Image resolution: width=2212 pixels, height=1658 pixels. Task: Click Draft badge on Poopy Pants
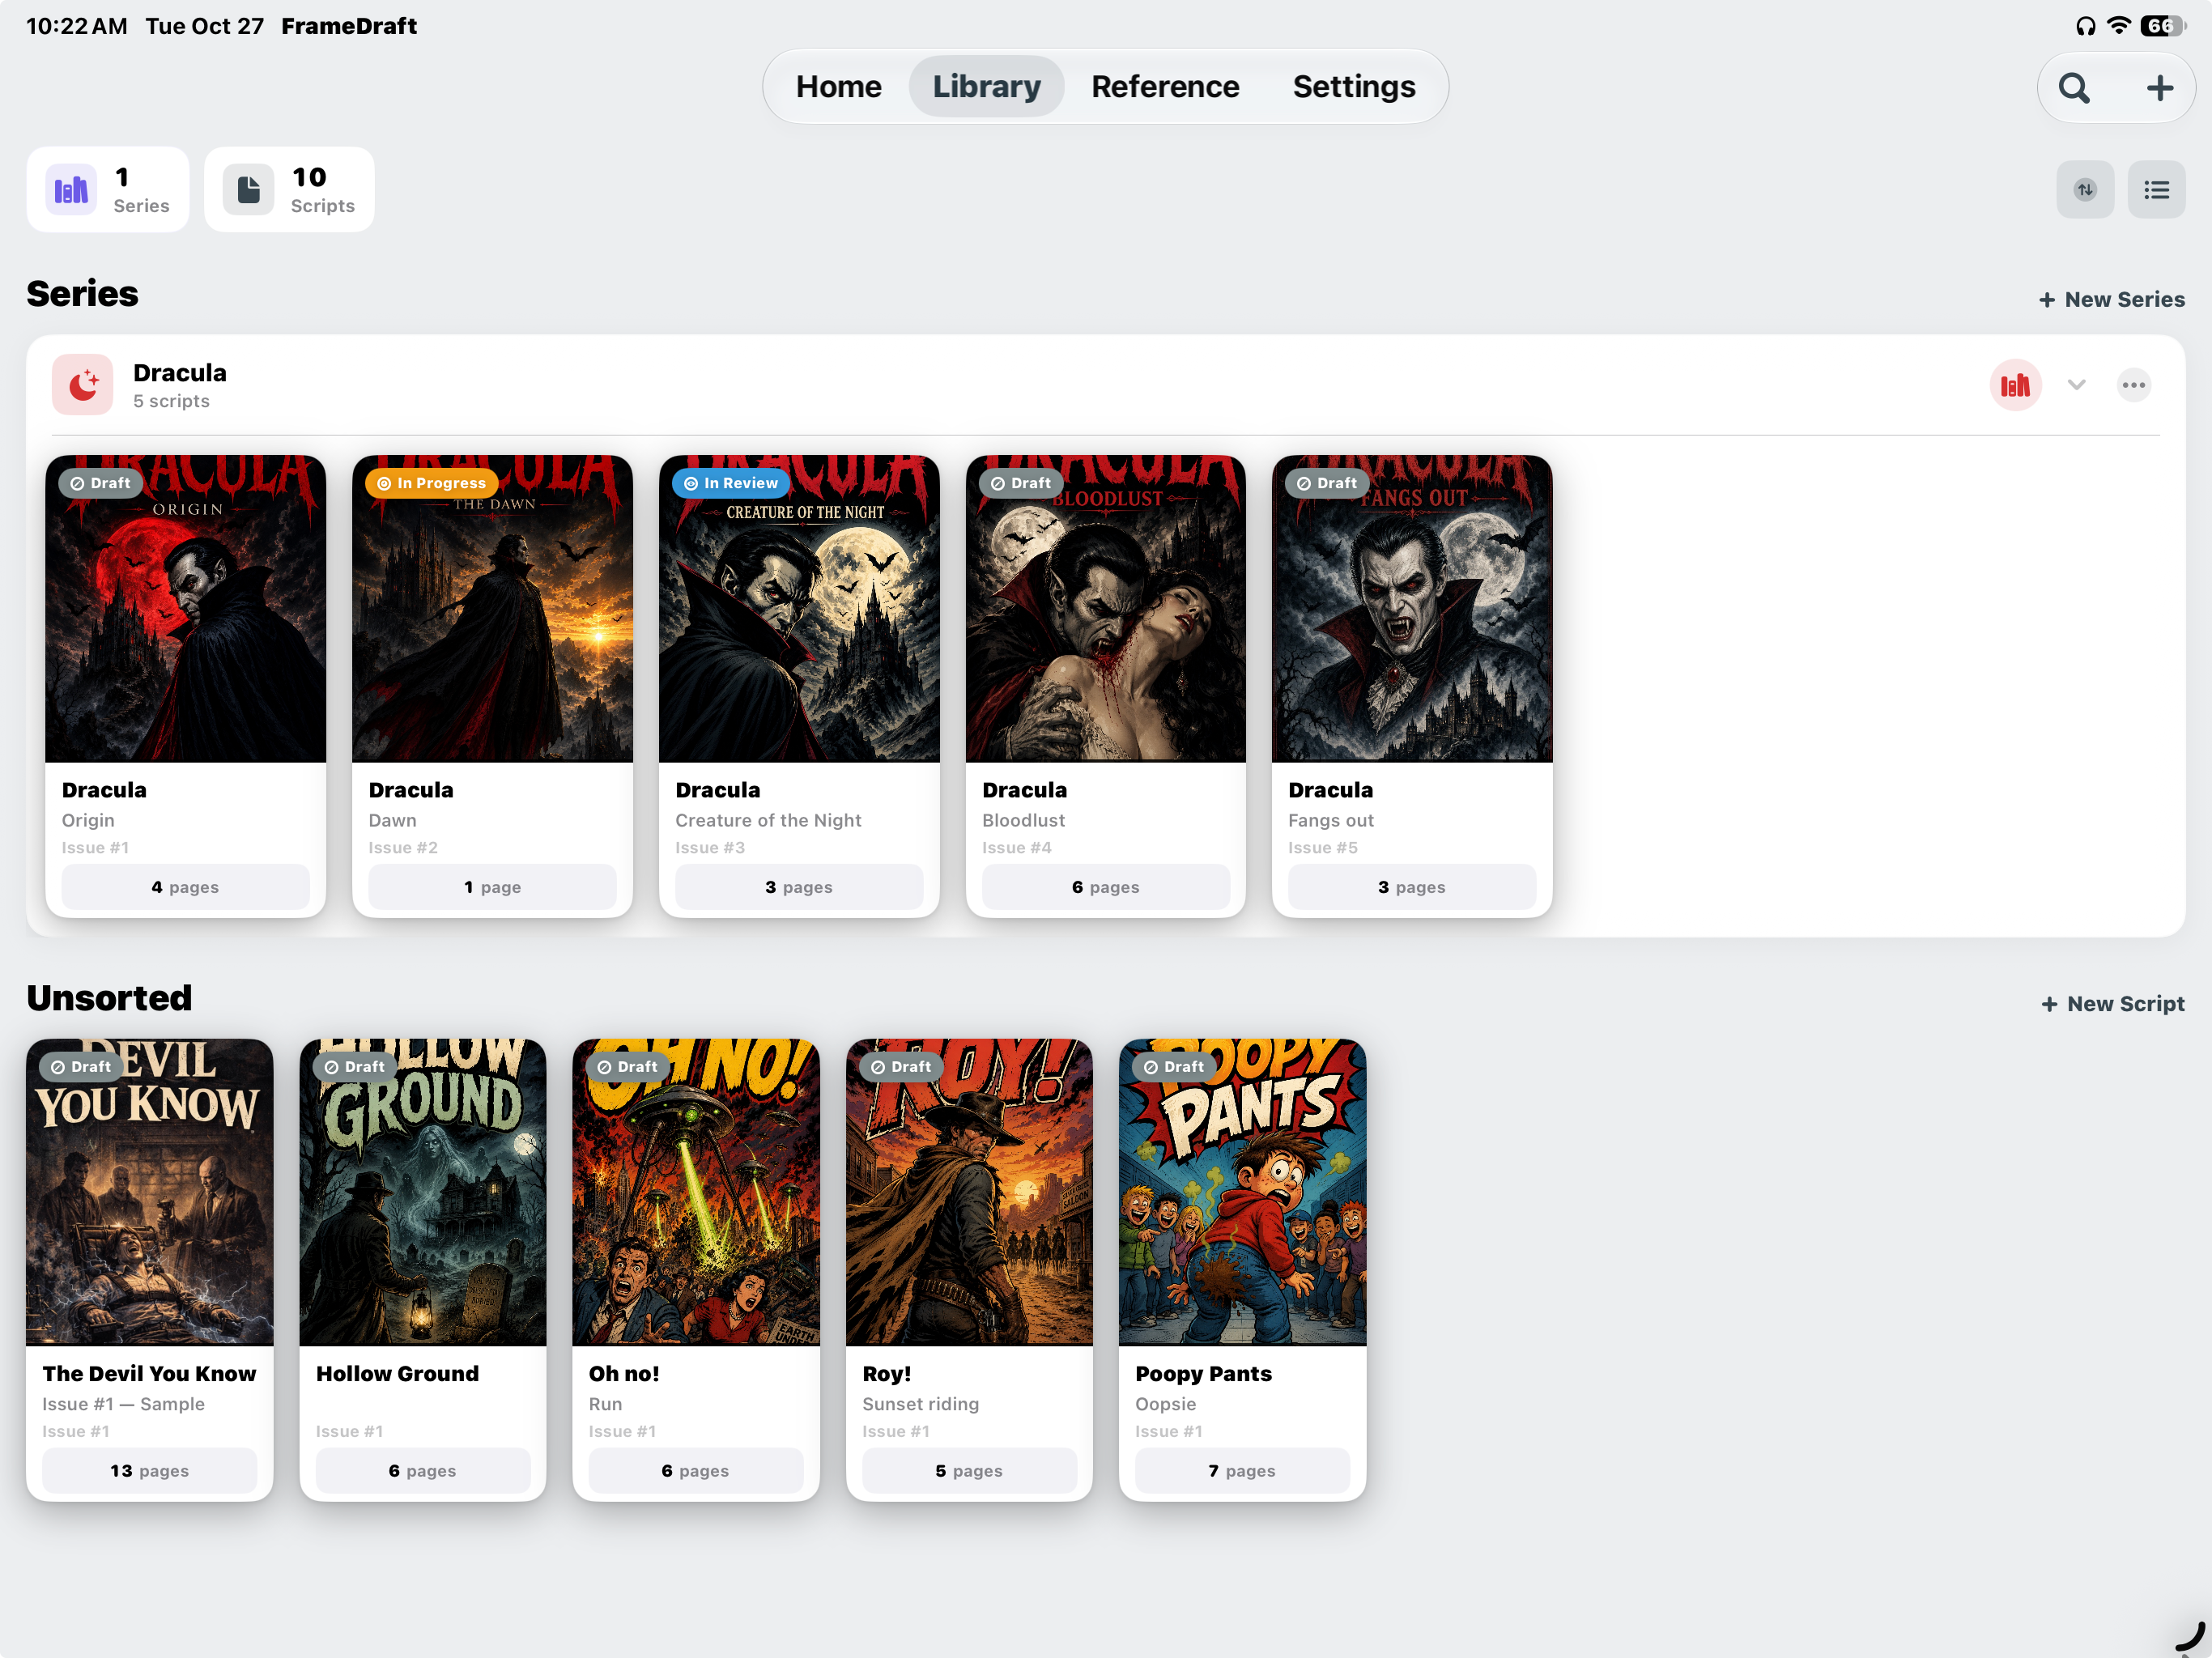pyautogui.click(x=1174, y=1067)
